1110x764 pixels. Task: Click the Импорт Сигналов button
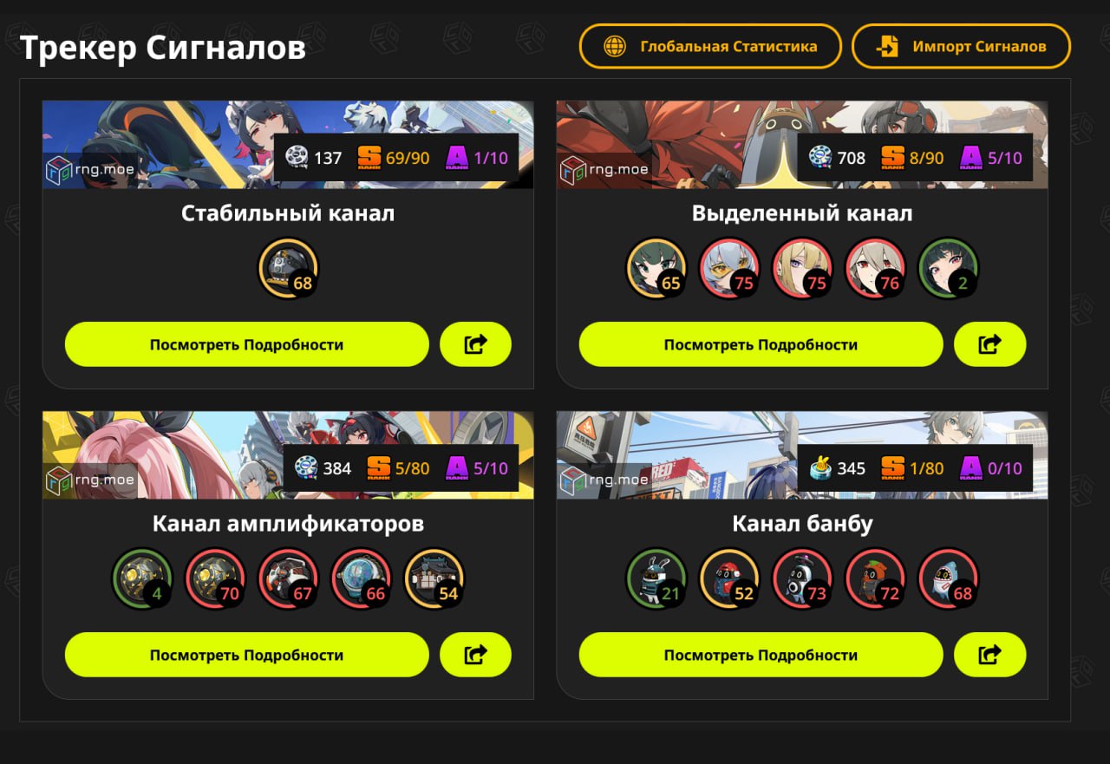(x=961, y=46)
